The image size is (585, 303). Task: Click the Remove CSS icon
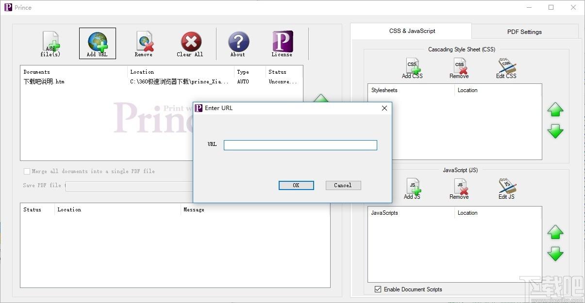coord(459,68)
